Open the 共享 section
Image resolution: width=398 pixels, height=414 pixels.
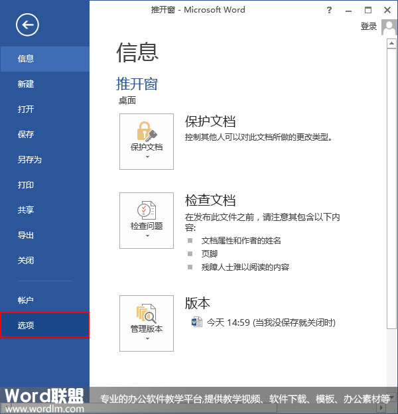point(44,210)
